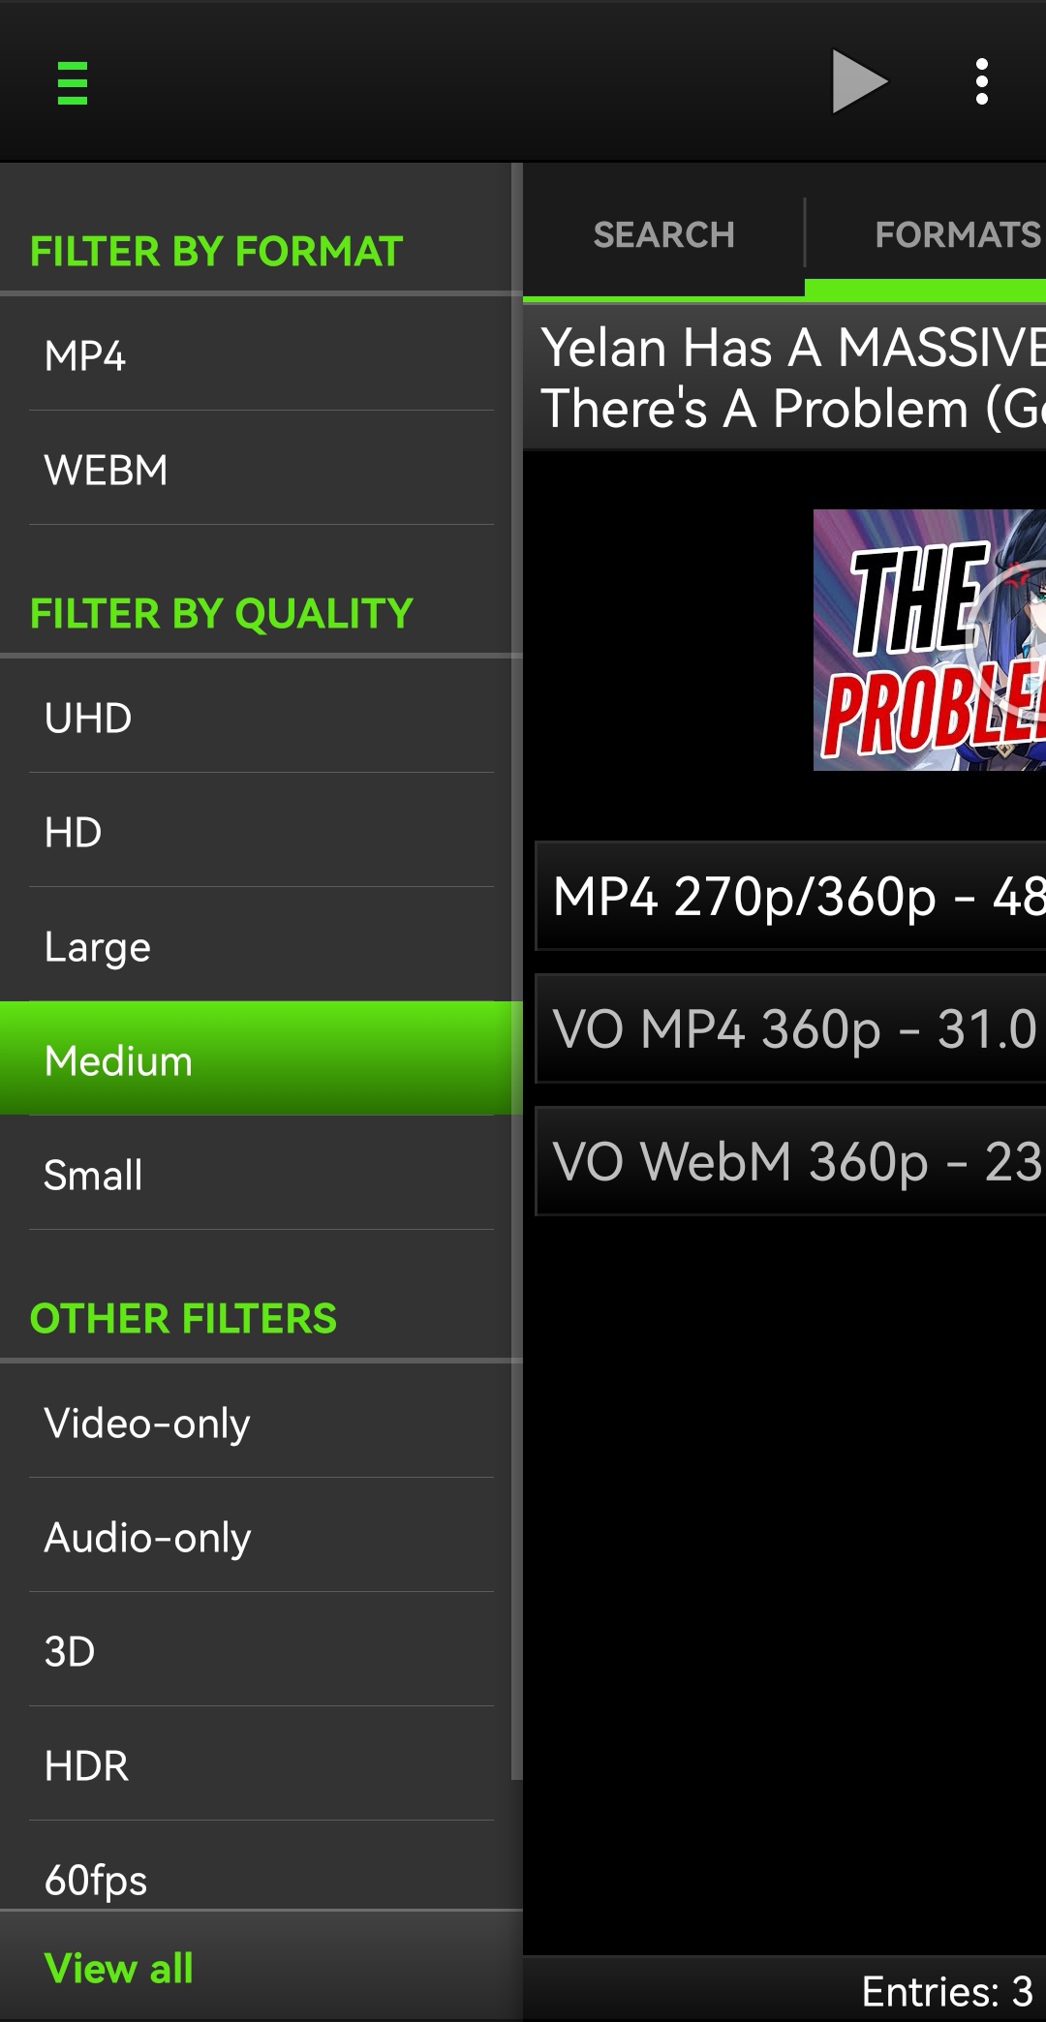Viewport: 1046px width, 2022px height.
Task: Select UHD quality filter
Action: click(x=261, y=717)
